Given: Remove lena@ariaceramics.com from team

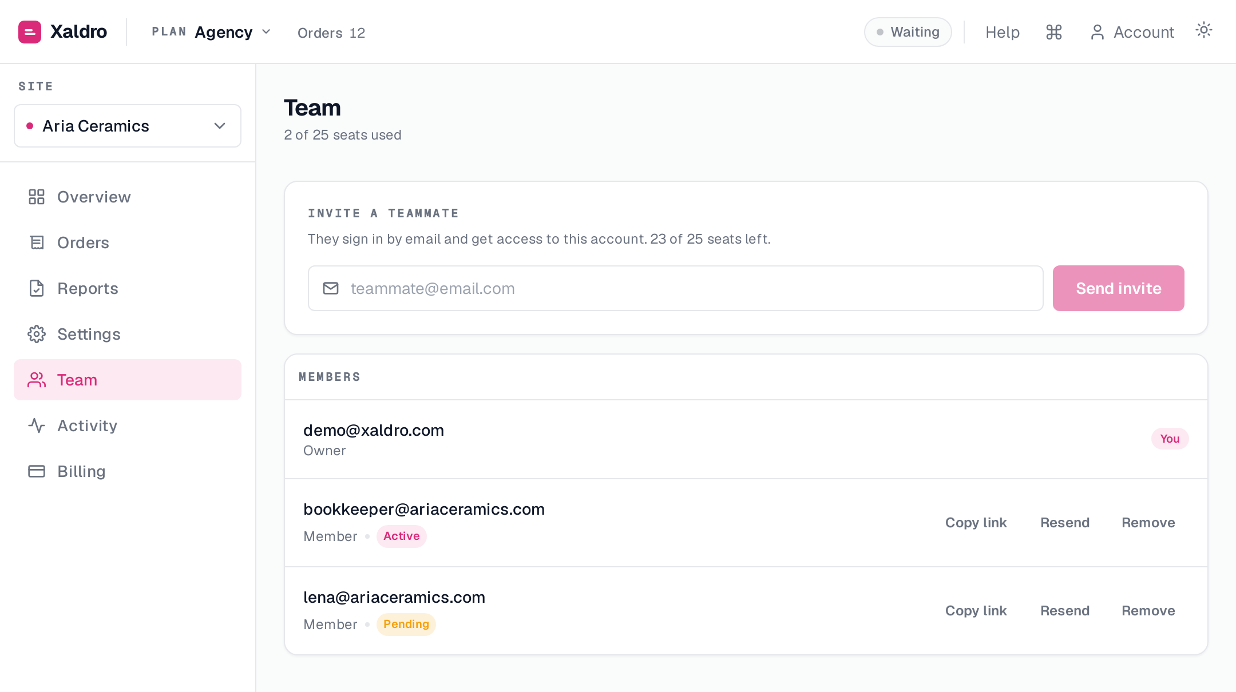Looking at the screenshot, I should (x=1148, y=611).
